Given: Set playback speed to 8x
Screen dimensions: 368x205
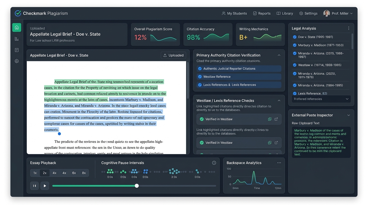Looking at the screenshot, I should 84,173.
